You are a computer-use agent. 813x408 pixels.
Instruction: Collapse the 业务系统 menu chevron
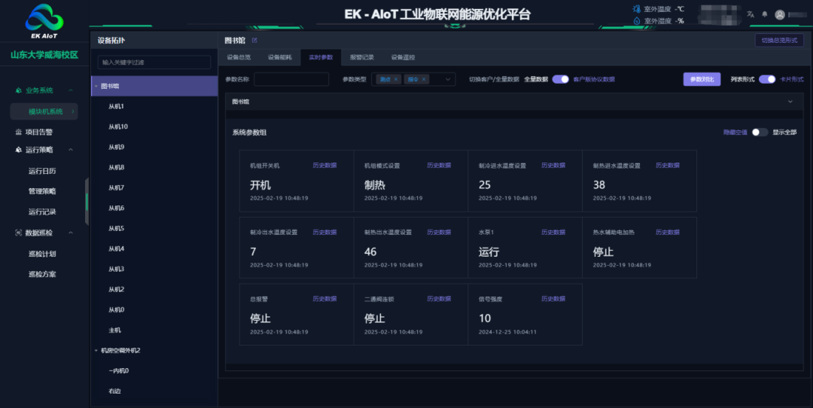coord(71,90)
